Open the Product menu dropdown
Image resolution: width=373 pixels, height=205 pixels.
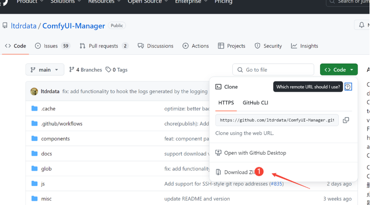(x=30, y=2)
